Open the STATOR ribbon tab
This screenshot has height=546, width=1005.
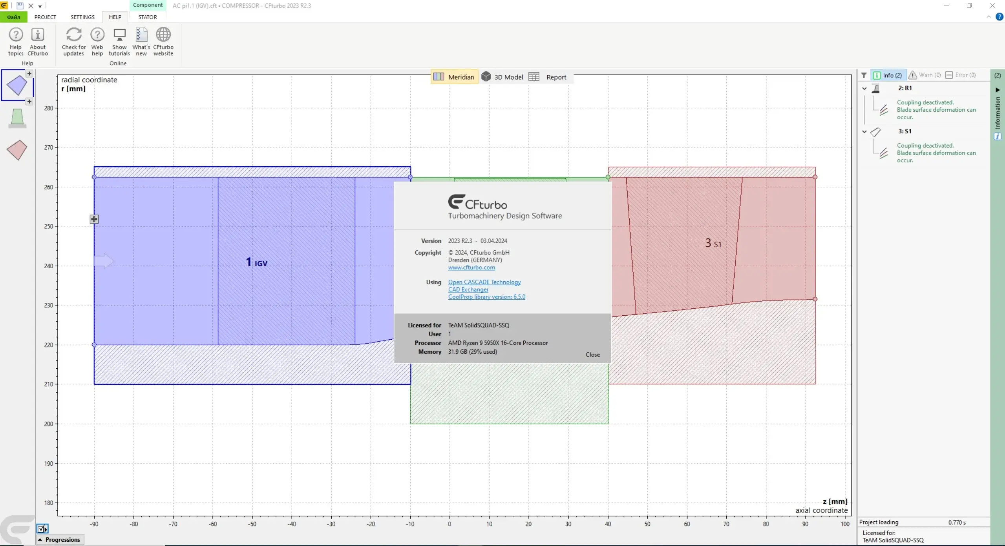(148, 17)
